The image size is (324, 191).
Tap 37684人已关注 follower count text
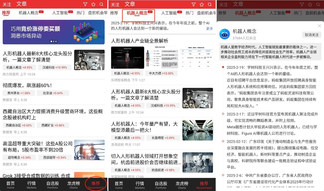(244, 38)
